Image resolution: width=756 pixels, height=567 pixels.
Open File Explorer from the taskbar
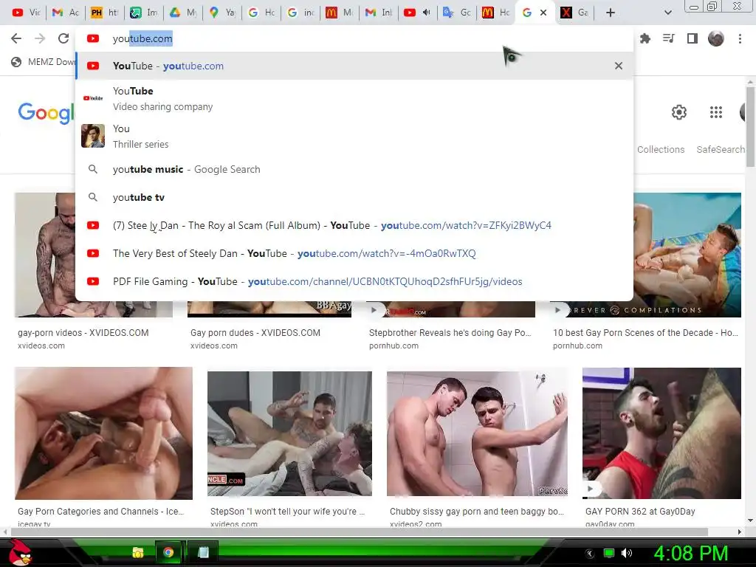point(138,552)
